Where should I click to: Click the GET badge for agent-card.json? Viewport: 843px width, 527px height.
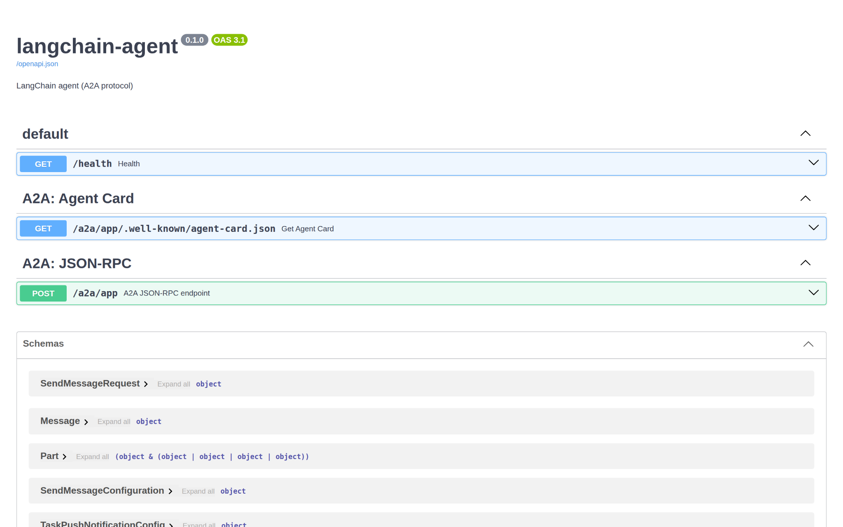tap(43, 229)
